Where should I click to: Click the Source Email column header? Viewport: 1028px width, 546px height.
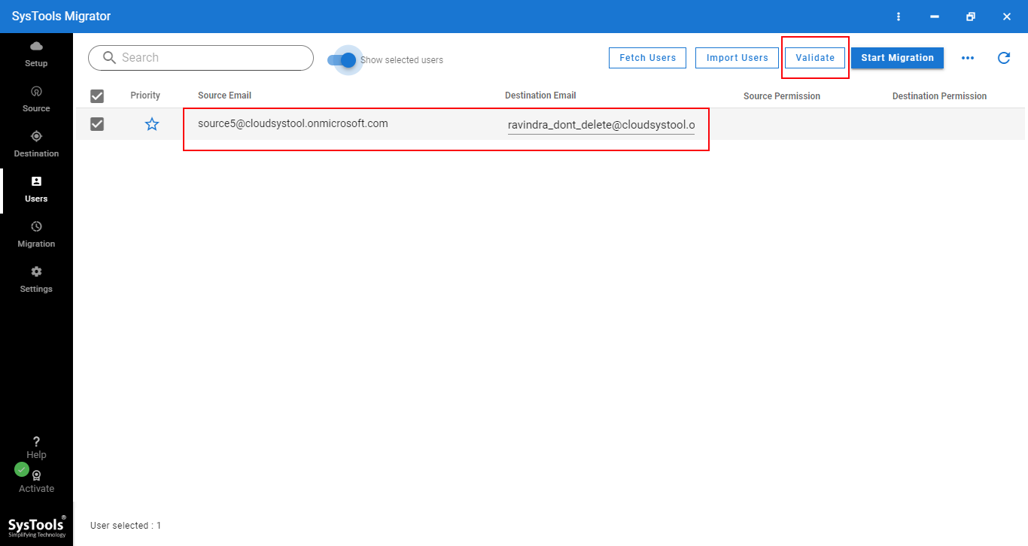pyautogui.click(x=224, y=96)
